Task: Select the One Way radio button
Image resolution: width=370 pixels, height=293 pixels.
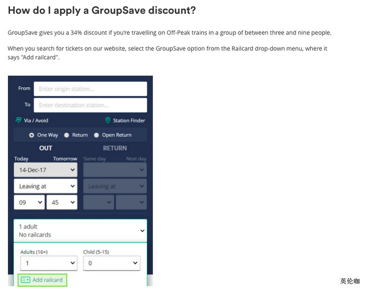Action: coord(32,135)
